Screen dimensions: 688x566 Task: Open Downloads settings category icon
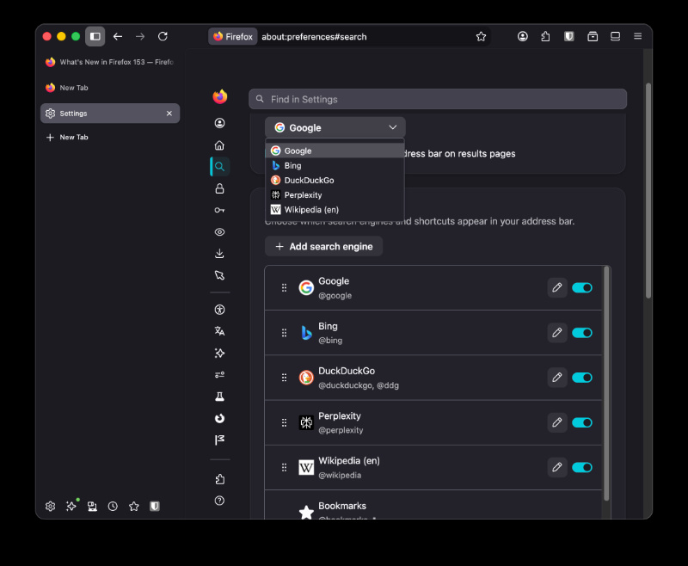pyautogui.click(x=220, y=254)
